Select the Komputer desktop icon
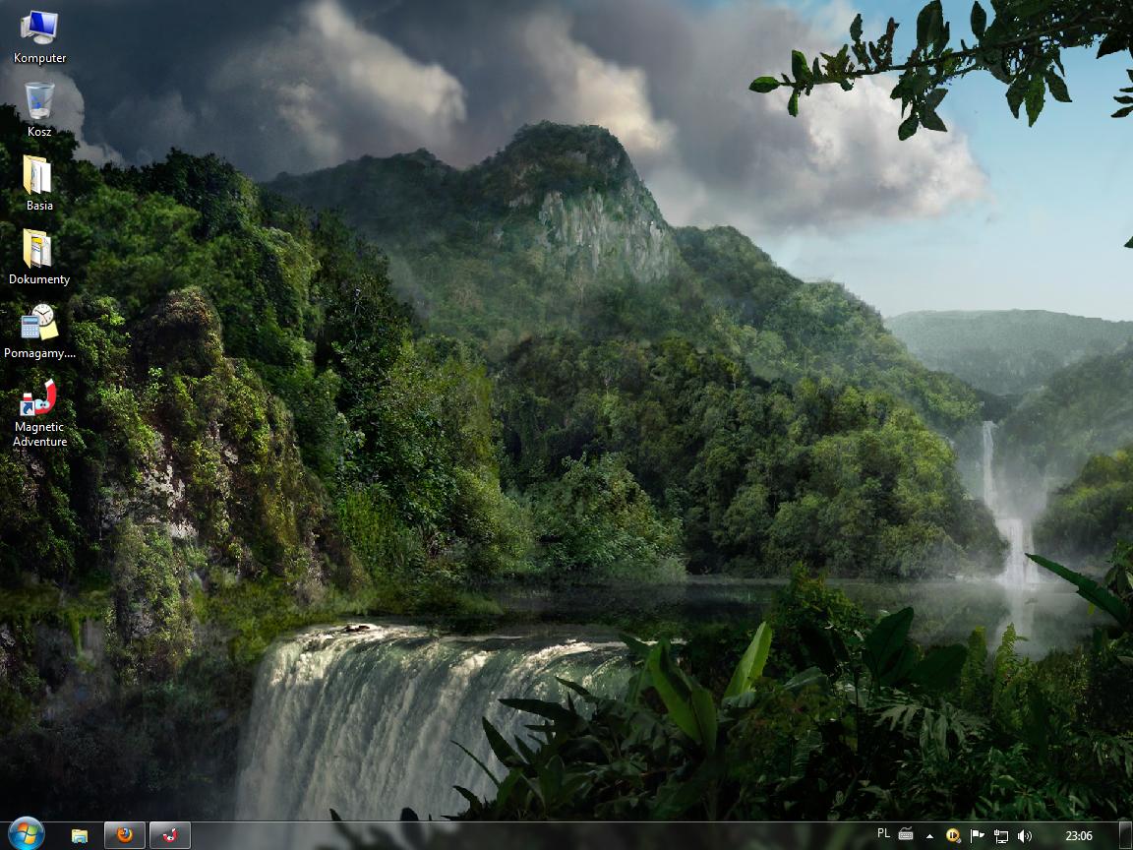 39,29
